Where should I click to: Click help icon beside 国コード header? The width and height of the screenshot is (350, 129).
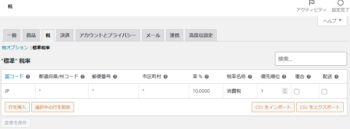[28, 77]
